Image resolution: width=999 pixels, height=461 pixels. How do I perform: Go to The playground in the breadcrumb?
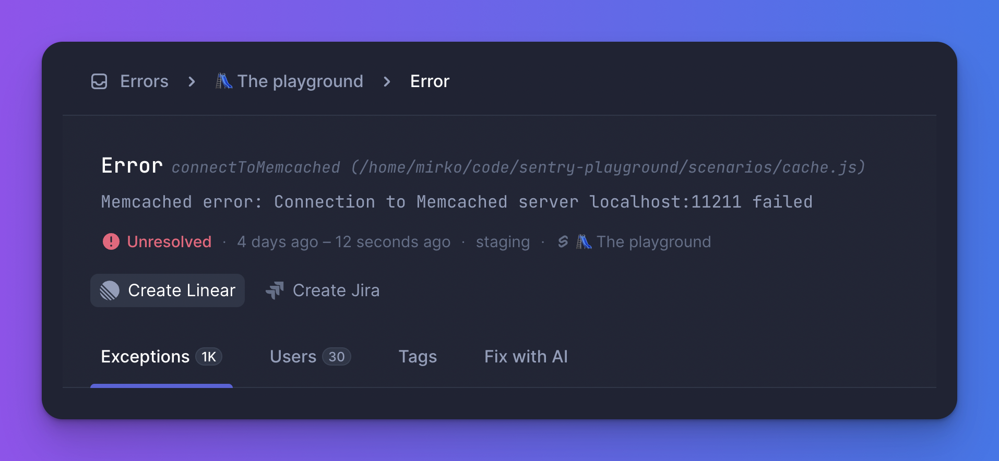[300, 81]
